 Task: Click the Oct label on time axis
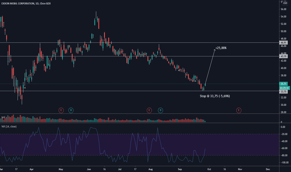(x=209, y=169)
